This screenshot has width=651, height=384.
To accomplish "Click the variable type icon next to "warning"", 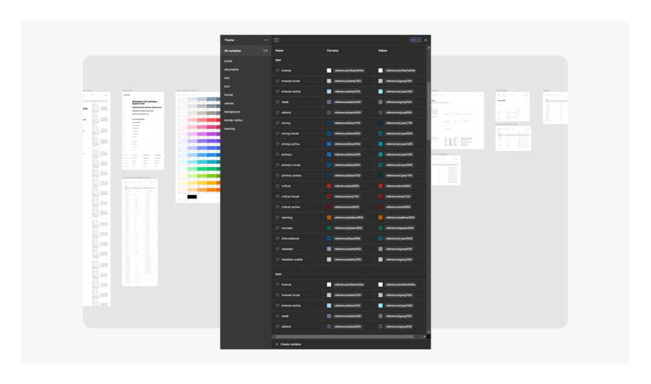I will click(277, 218).
